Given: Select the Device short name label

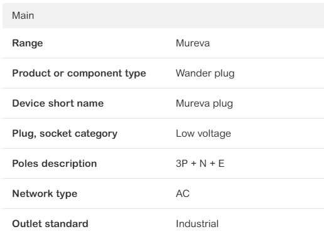Looking at the screenshot, I should pyautogui.click(x=58, y=104).
